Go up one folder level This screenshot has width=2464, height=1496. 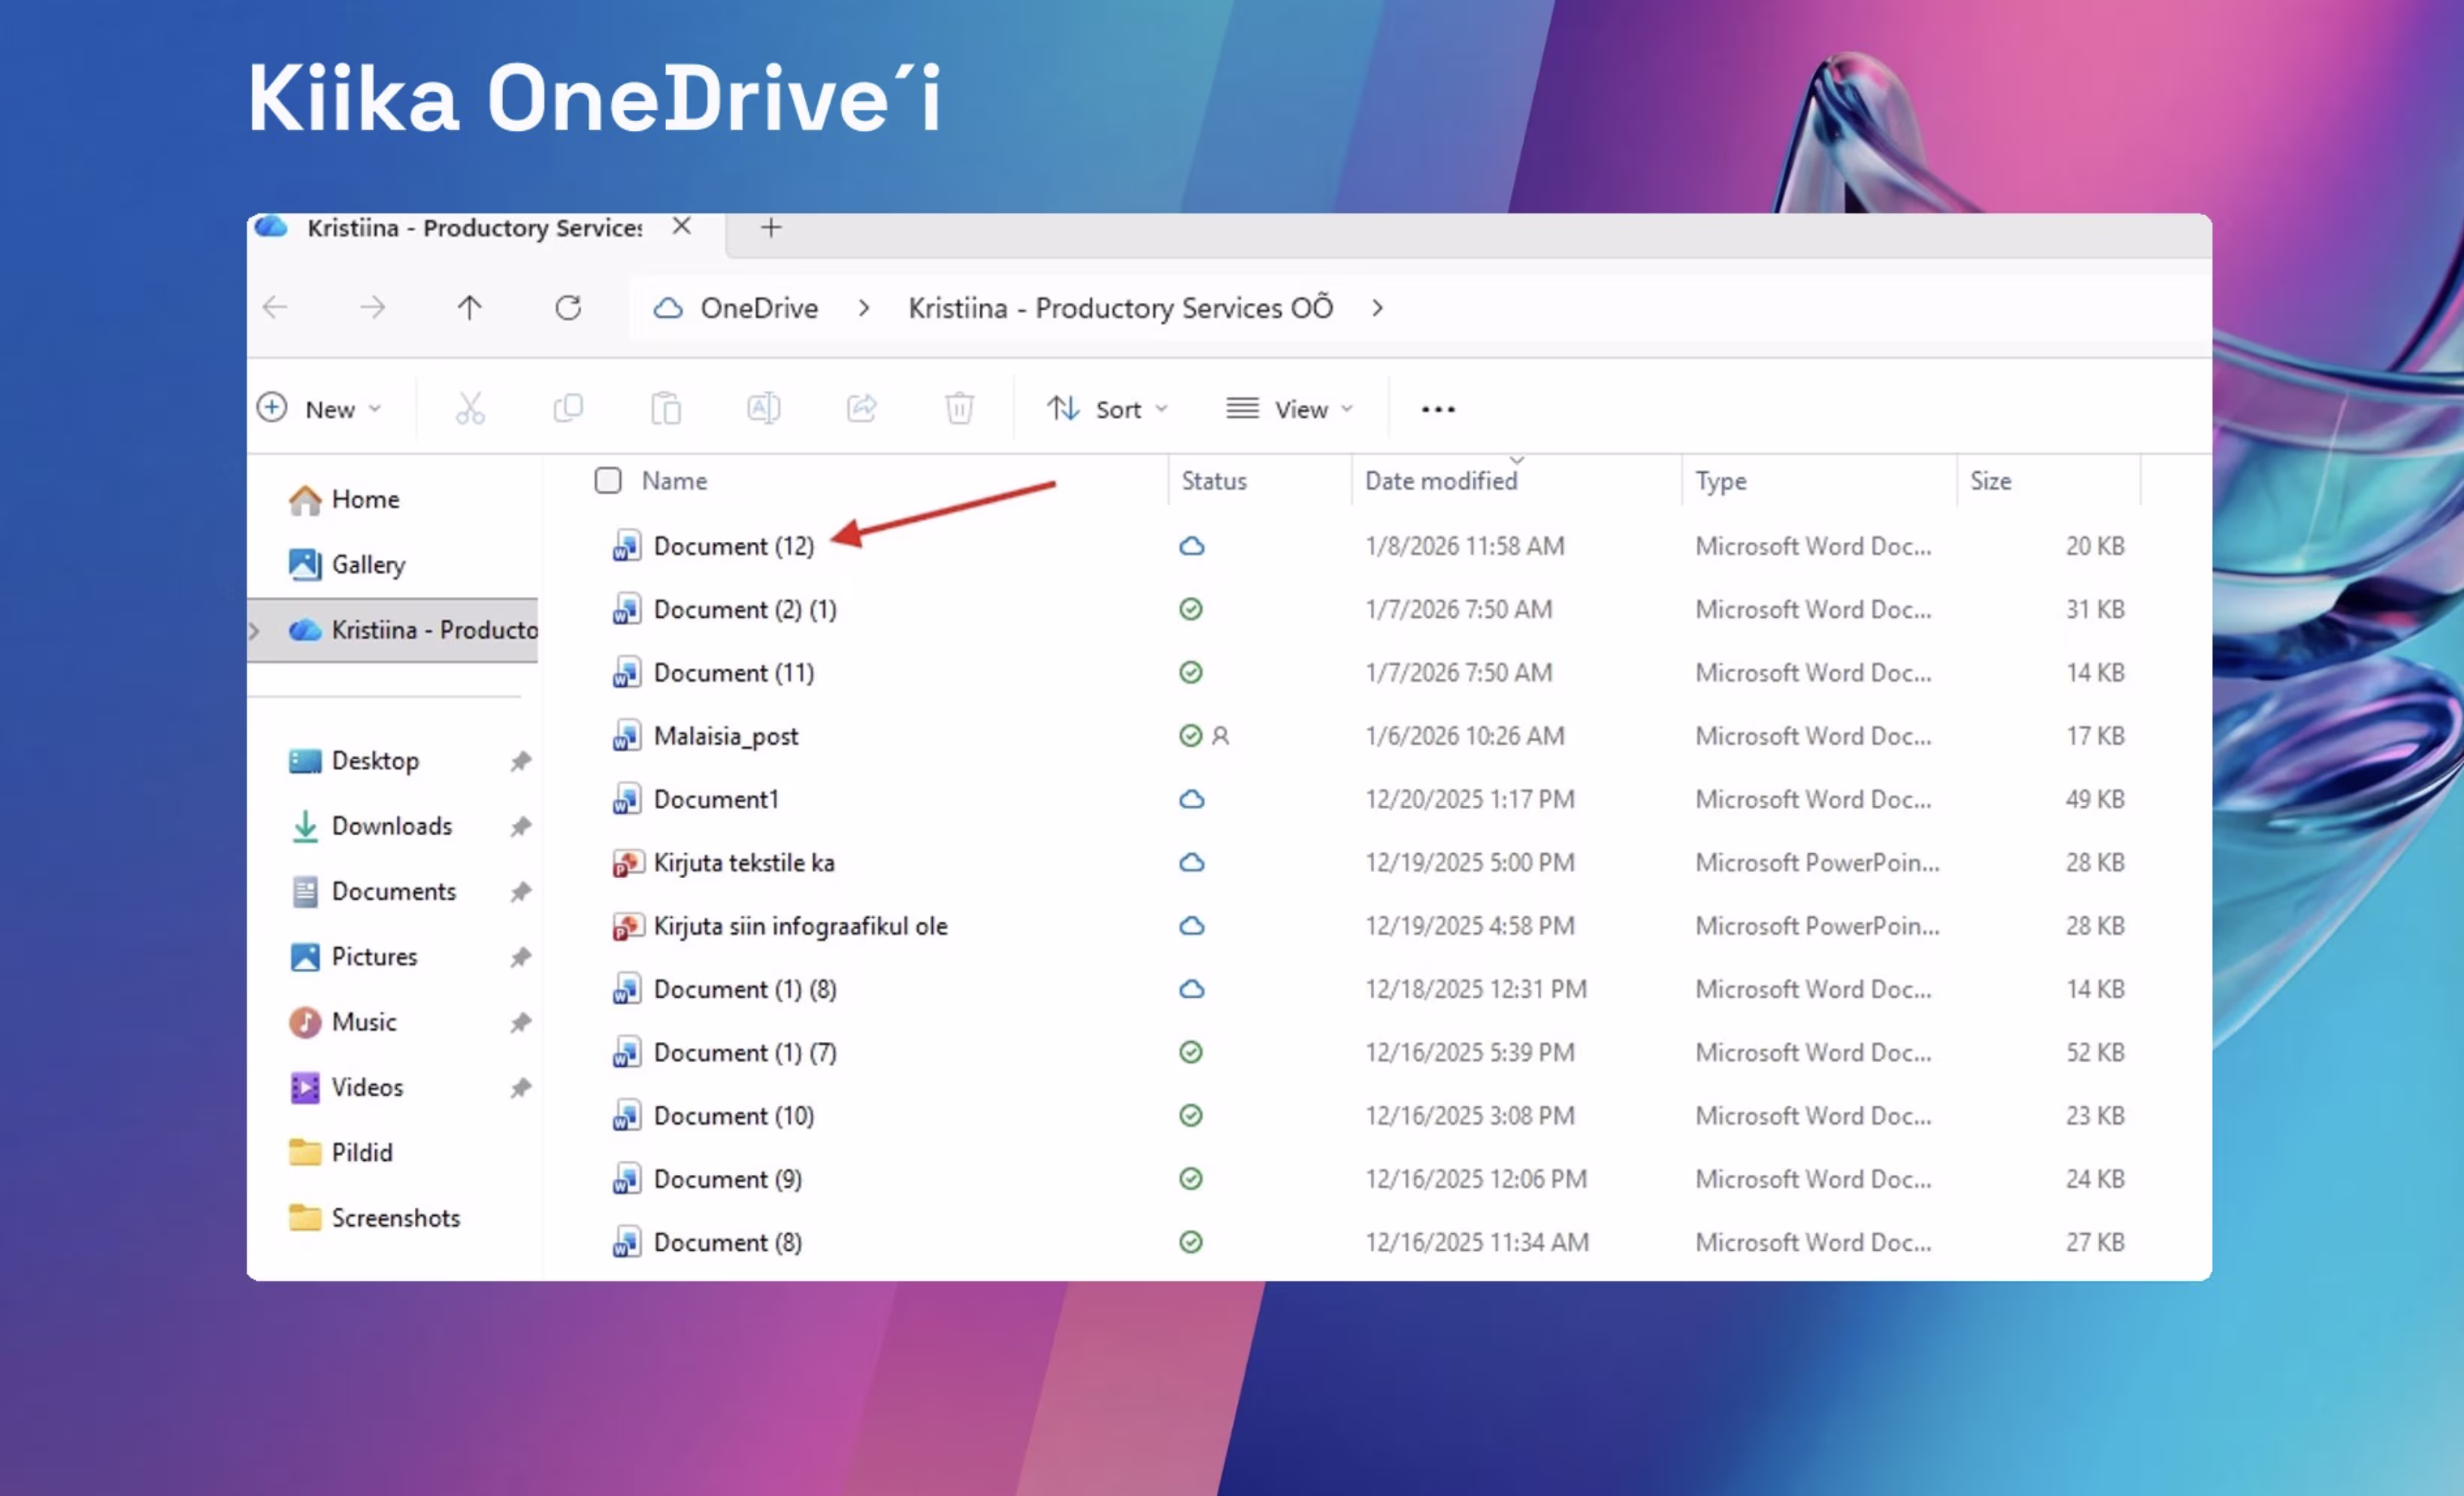[x=469, y=308]
